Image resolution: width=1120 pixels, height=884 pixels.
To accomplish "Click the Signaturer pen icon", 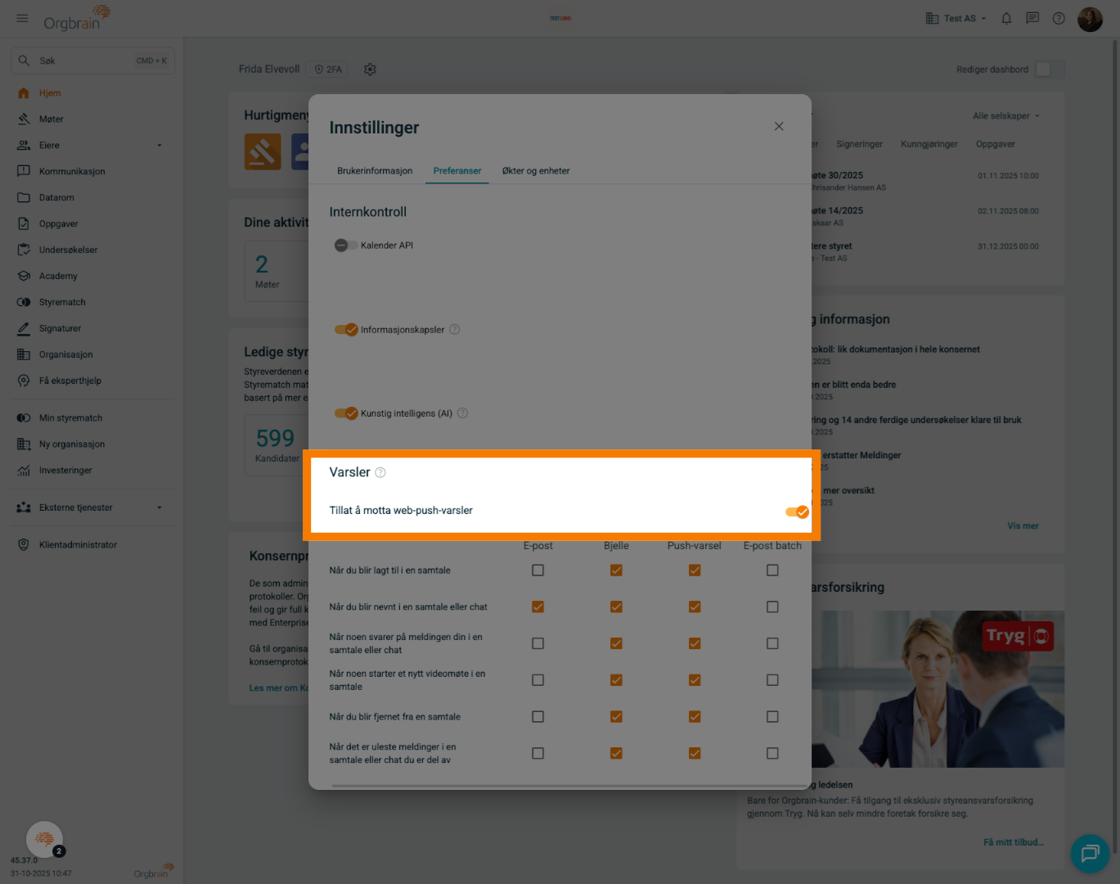I will pyautogui.click(x=24, y=329).
